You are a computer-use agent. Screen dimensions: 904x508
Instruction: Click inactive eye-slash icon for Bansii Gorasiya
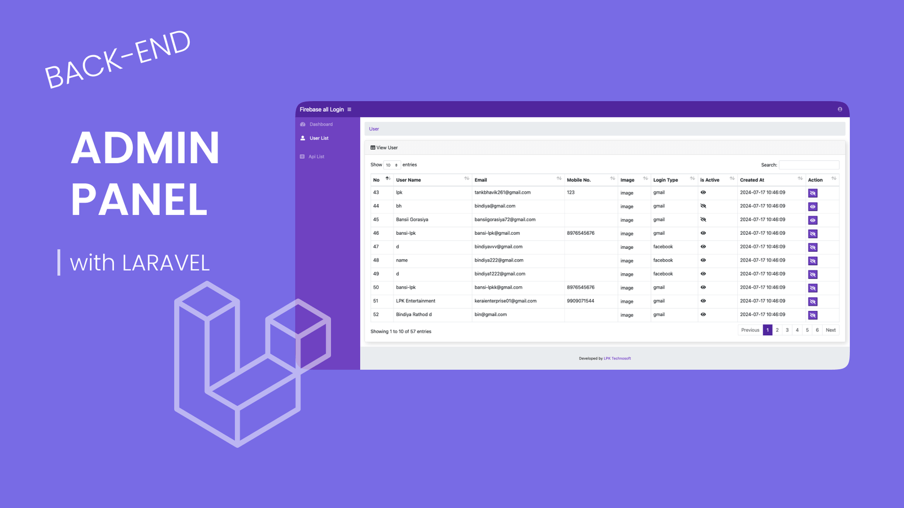pyautogui.click(x=703, y=220)
